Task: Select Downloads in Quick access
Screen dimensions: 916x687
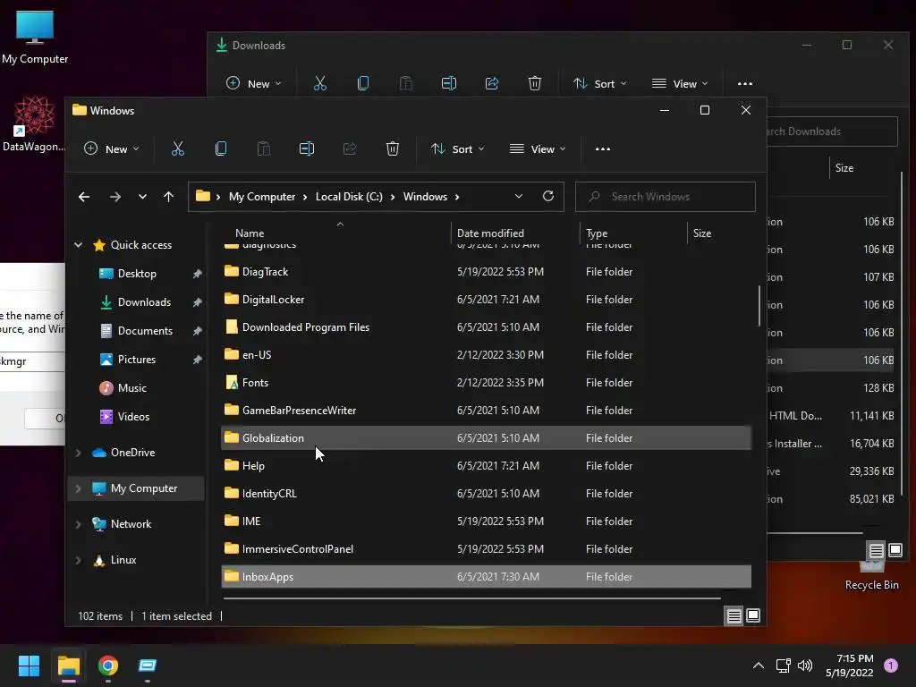Action: click(144, 302)
